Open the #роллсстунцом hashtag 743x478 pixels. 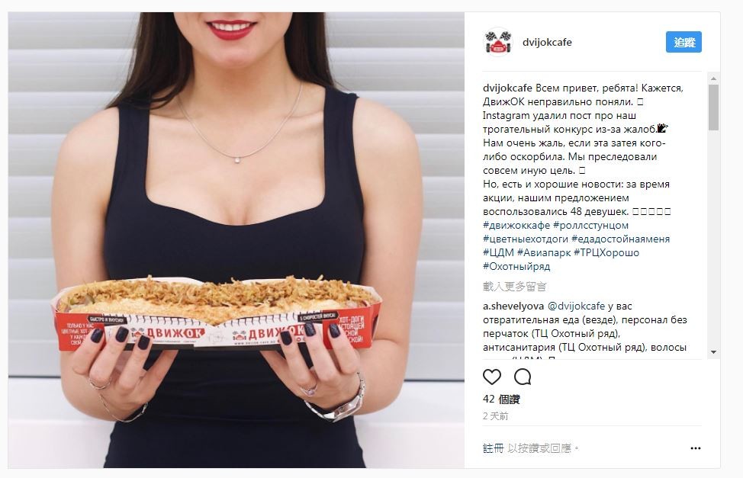point(590,225)
